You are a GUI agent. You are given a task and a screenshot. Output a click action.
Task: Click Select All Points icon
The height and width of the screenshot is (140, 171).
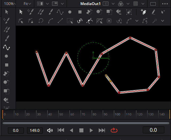coord(70,21)
